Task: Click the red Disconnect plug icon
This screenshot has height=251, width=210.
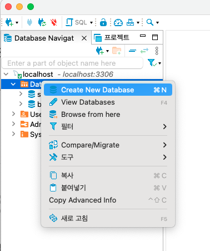Action: click(54, 22)
